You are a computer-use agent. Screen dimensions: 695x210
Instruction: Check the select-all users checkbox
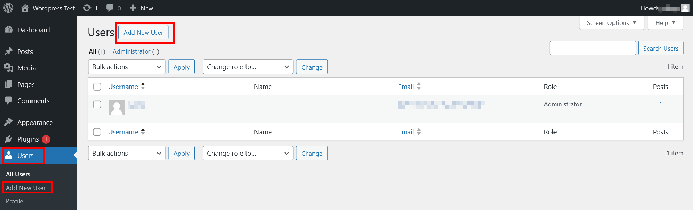point(97,87)
